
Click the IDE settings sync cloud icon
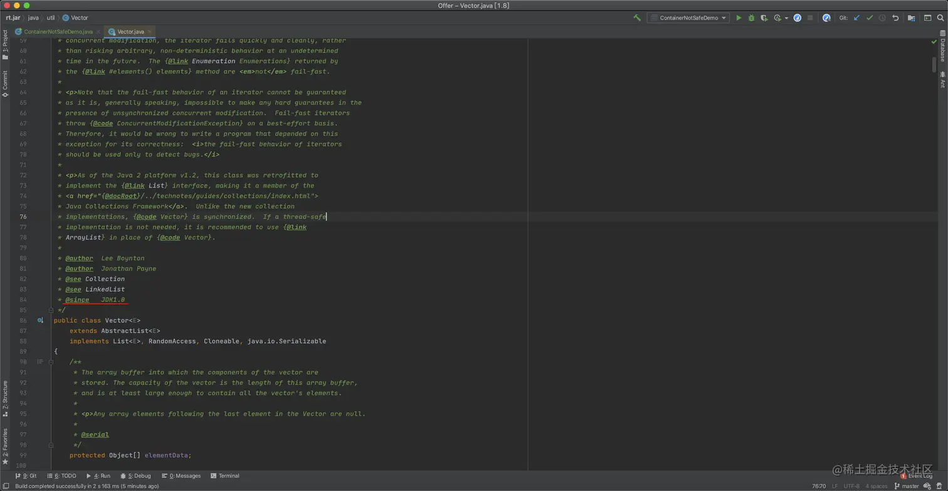tap(927, 486)
